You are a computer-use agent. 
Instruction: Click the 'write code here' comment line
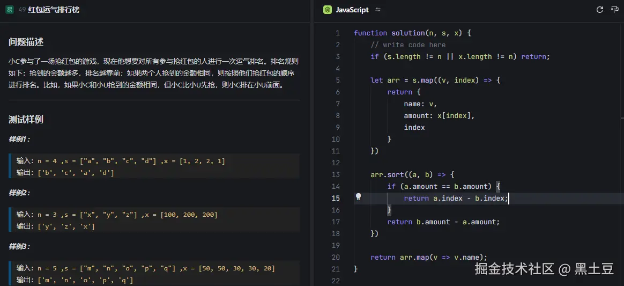click(x=408, y=45)
